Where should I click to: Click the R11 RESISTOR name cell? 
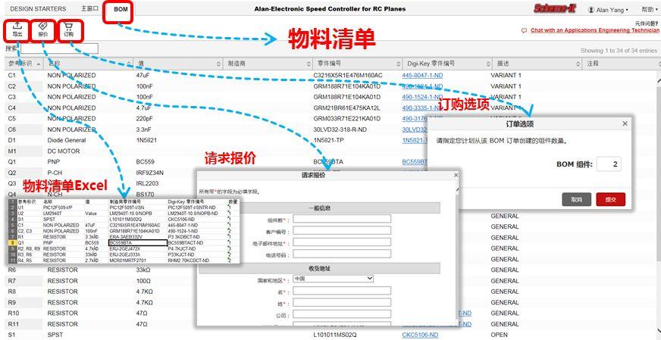[62, 324]
